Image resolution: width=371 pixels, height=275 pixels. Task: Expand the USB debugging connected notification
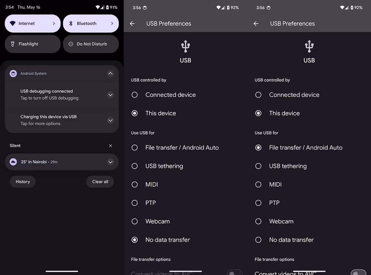click(110, 95)
